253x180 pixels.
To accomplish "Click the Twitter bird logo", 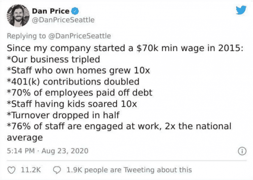I will point(241,10).
